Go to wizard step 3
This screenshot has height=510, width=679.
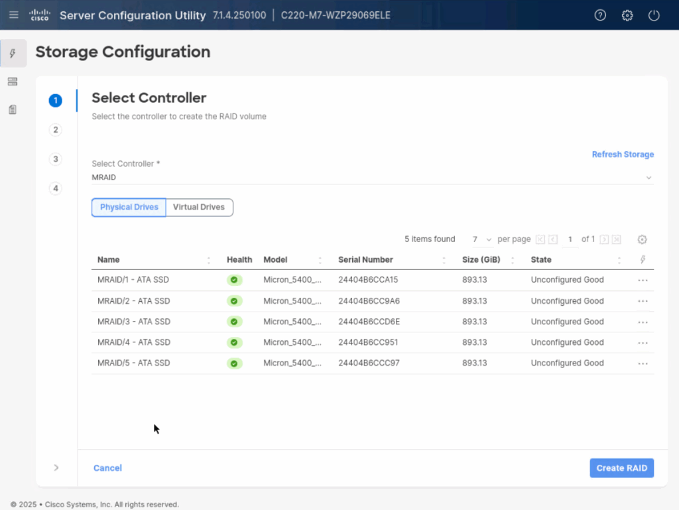tap(56, 159)
